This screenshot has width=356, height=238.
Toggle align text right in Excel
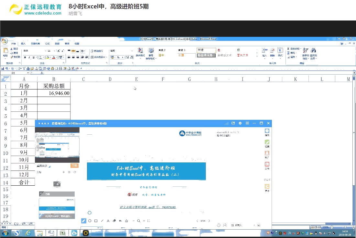[78, 57]
